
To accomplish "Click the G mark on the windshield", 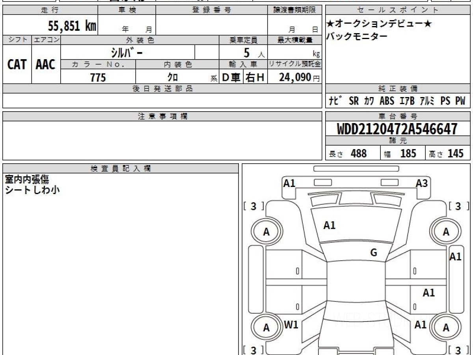I will (x=374, y=253).
